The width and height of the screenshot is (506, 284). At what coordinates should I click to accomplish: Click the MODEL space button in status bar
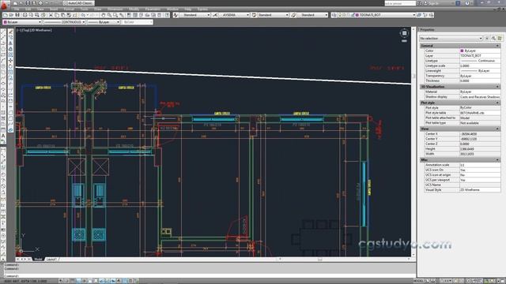418,281
